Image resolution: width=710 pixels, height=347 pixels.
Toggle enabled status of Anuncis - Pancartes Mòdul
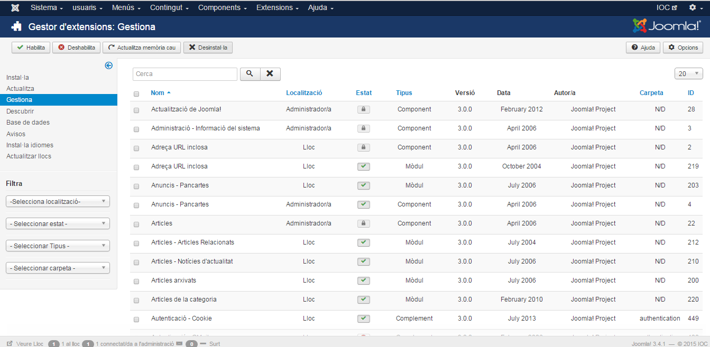click(x=363, y=185)
